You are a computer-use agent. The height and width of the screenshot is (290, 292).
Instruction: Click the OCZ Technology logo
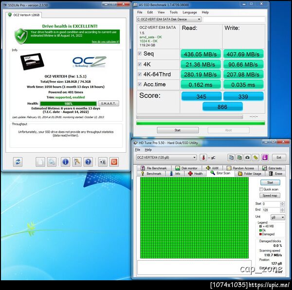[90, 62]
